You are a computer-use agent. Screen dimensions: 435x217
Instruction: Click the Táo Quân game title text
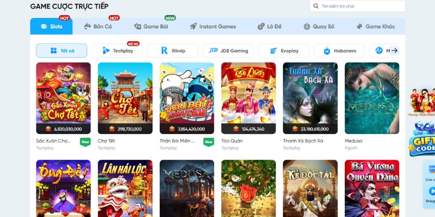point(232,141)
